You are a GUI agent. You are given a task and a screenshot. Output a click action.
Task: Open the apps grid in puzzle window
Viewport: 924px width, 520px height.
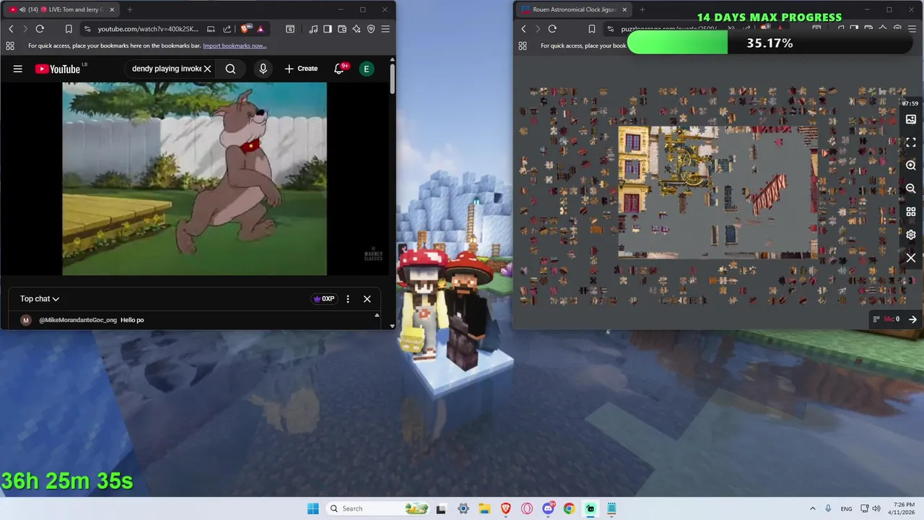point(523,45)
